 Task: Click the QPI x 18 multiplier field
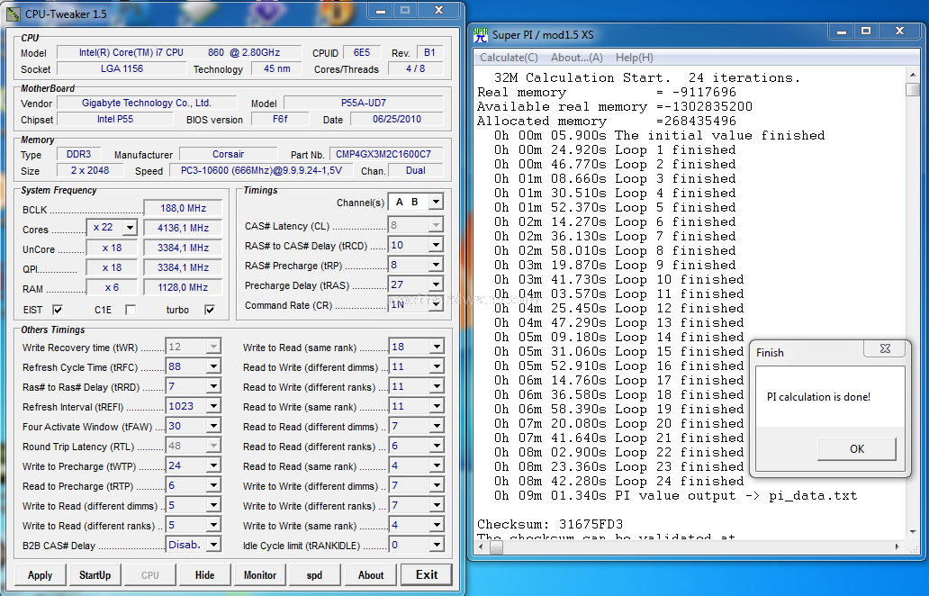point(112,267)
